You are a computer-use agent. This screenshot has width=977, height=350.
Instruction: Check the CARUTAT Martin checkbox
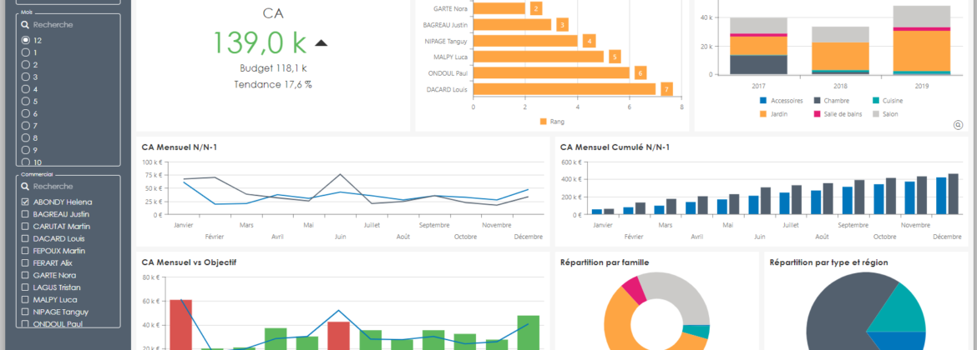click(25, 227)
